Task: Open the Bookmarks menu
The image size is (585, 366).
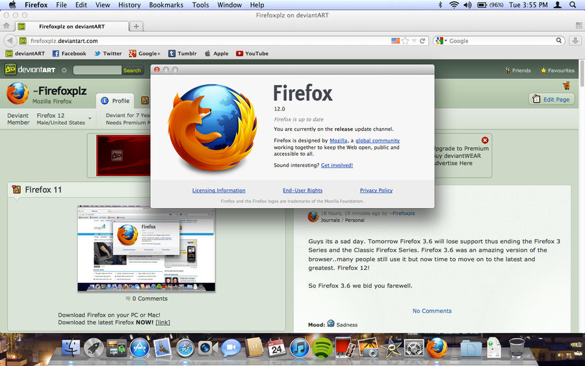Action: 166,5
